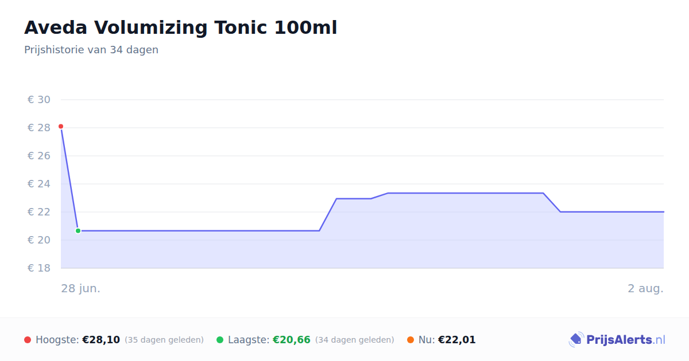Click the red dot beside Hoogste
This screenshot has height=361, width=689.
(28, 340)
